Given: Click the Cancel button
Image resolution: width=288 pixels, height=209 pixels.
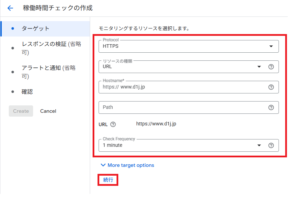Looking at the screenshot, I should tap(48, 111).
